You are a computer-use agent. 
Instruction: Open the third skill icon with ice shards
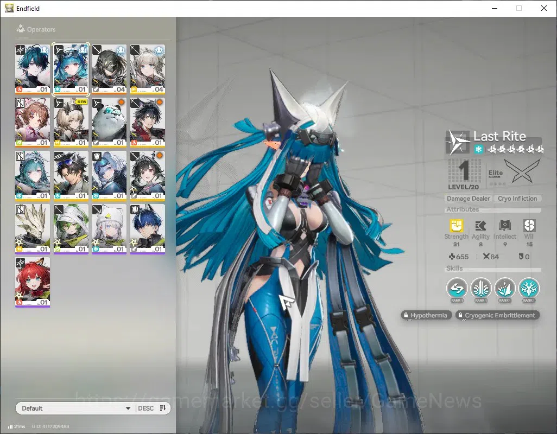[x=505, y=288]
